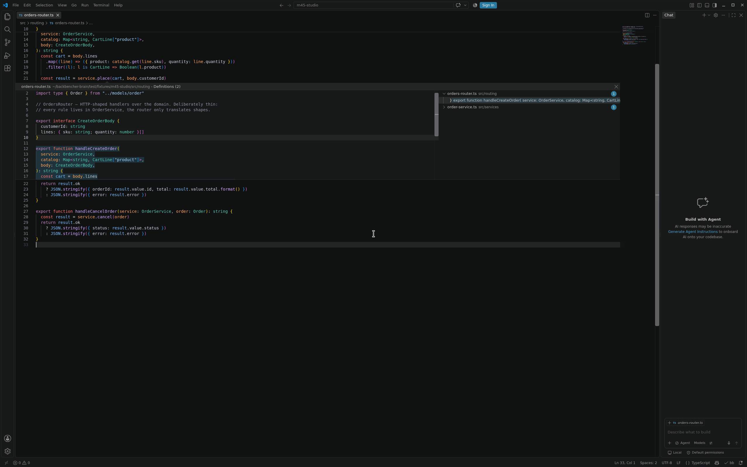The image size is (747, 467).
Task: Close the peek definitions widget
Action: point(616,87)
